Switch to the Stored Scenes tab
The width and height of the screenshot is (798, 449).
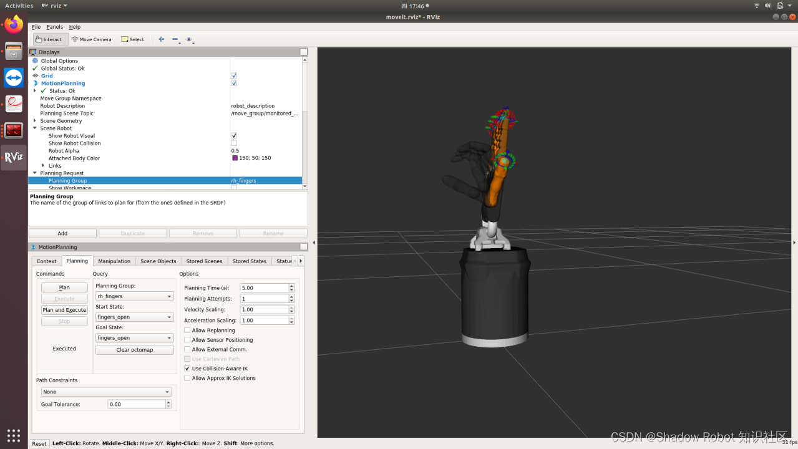click(x=204, y=261)
